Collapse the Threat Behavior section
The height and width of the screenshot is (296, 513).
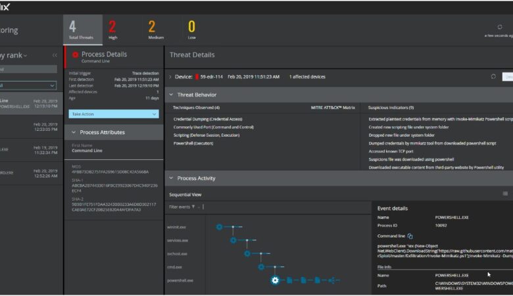172,95
